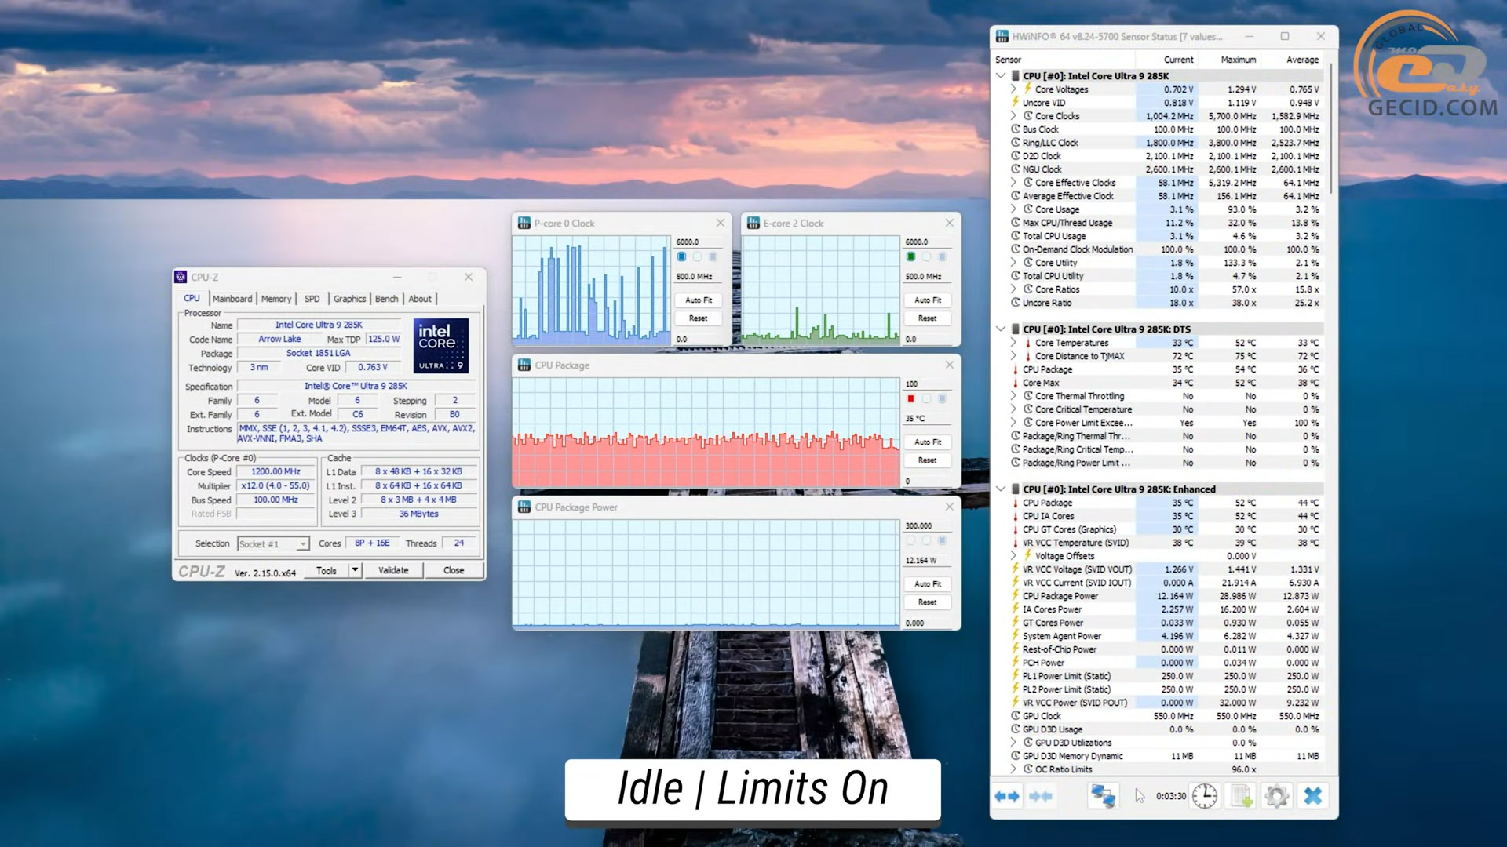
Task: Click the chip icon of the DTS sensor group
Action: pyautogui.click(x=1015, y=329)
